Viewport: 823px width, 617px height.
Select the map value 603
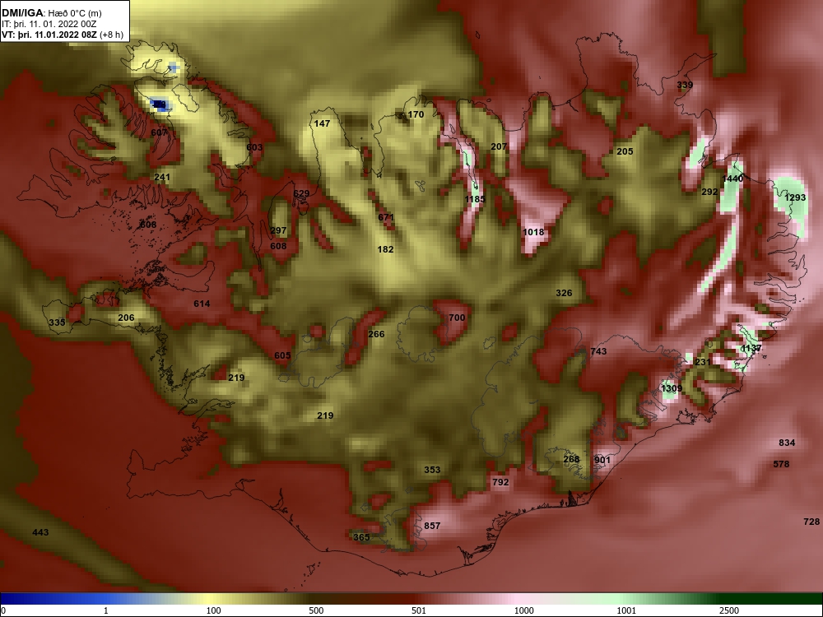(x=254, y=147)
